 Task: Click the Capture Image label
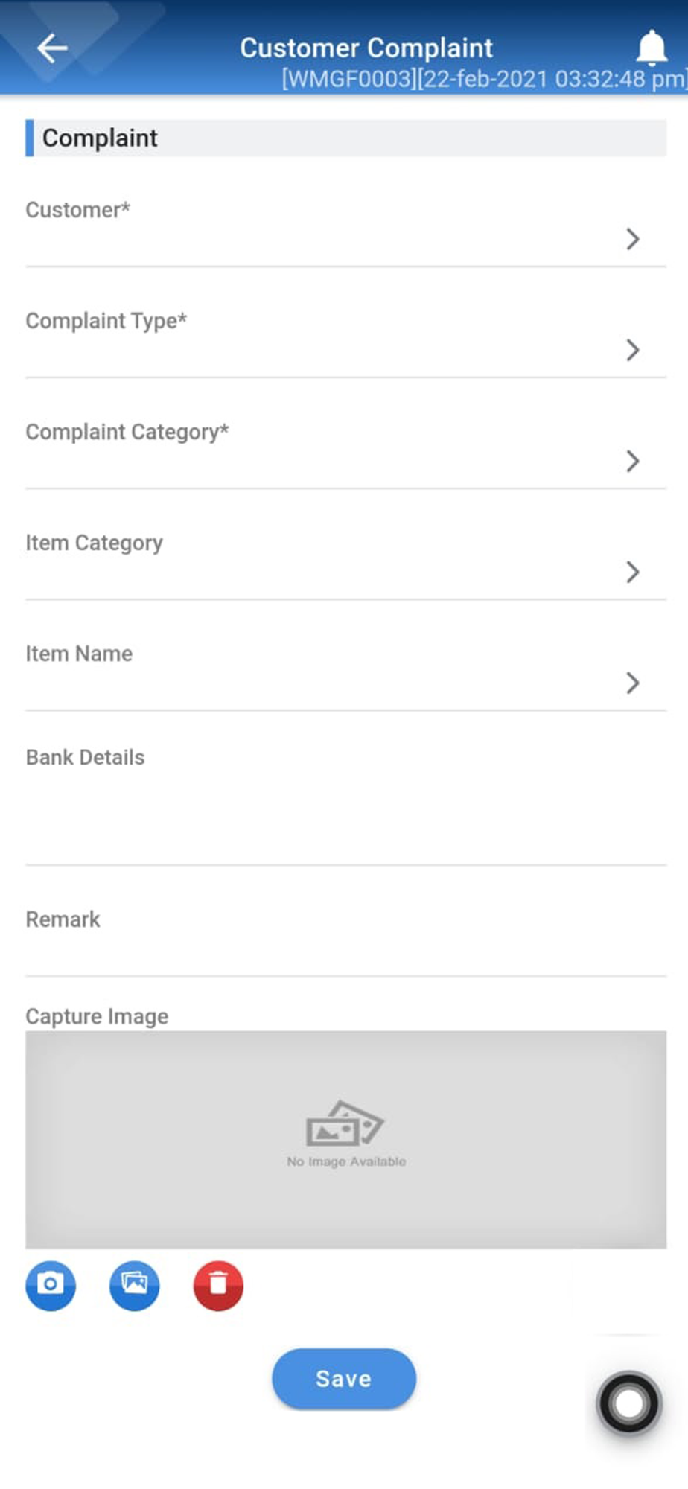point(97,1016)
